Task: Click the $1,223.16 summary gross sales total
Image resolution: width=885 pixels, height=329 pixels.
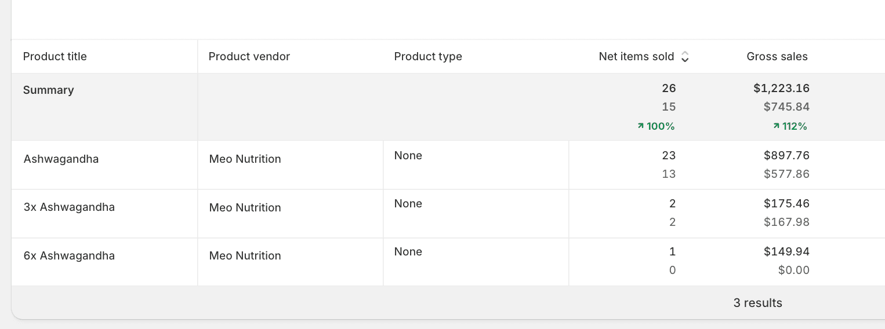Action: click(x=782, y=88)
